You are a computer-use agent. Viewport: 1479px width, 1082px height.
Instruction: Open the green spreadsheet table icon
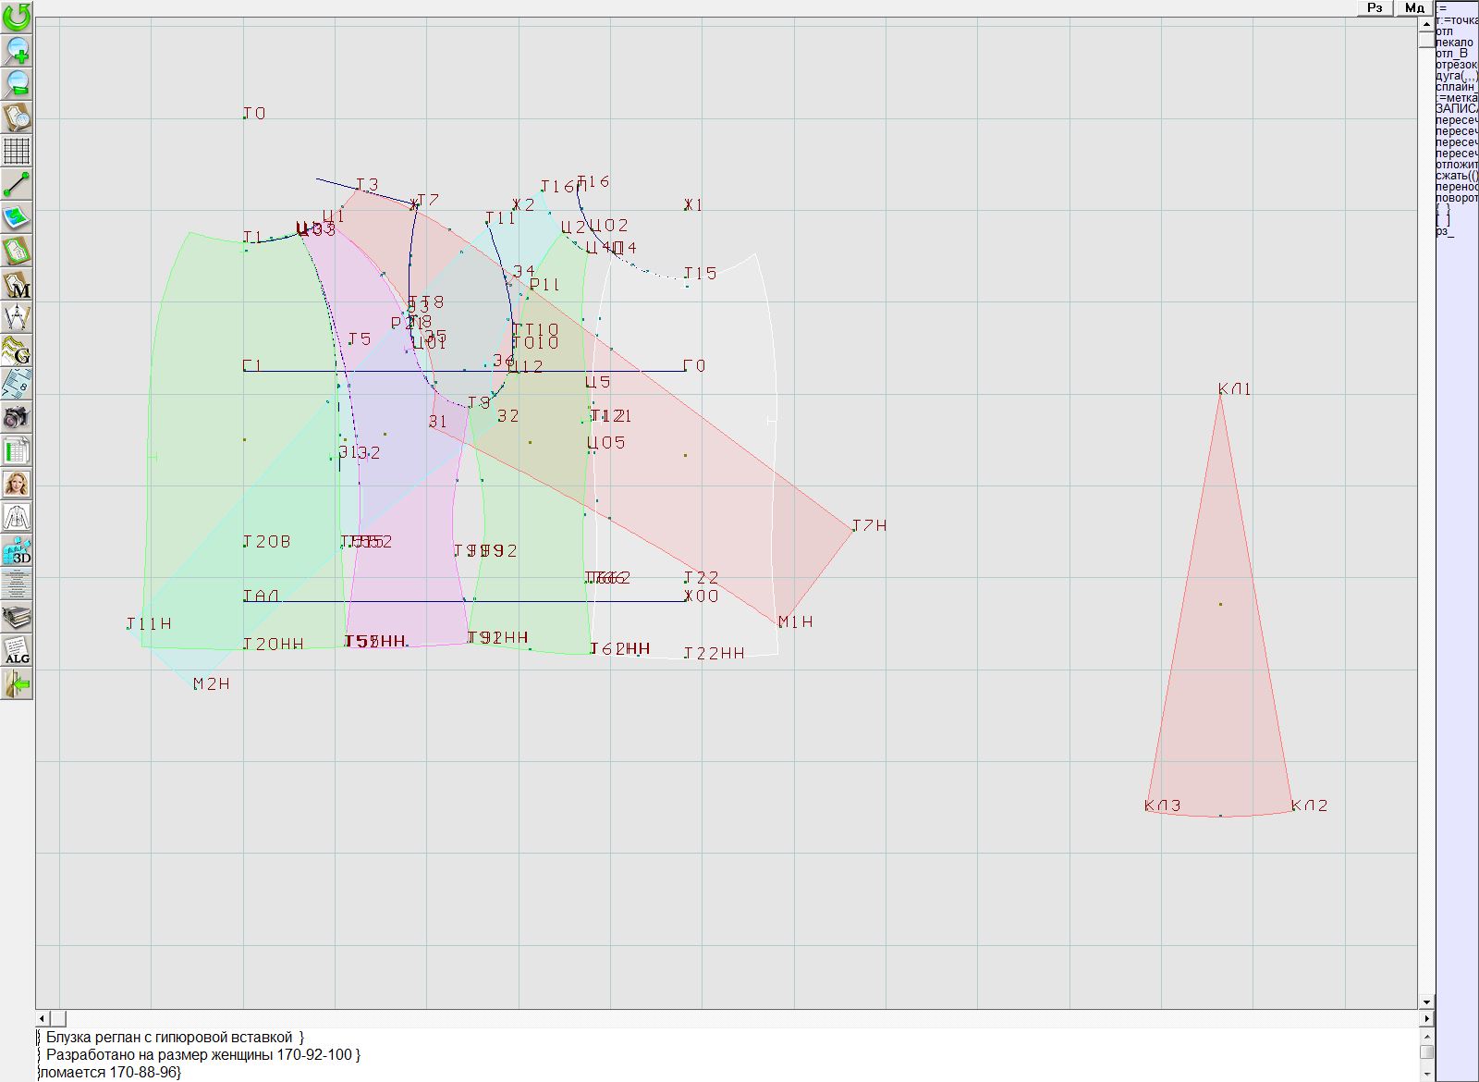(x=17, y=450)
